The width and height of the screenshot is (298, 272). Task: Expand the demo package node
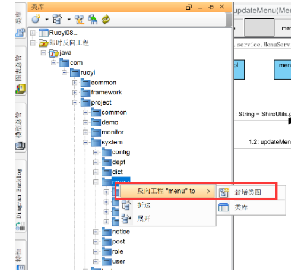click(x=85, y=122)
